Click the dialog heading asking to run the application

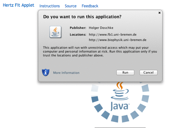(x=82, y=17)
